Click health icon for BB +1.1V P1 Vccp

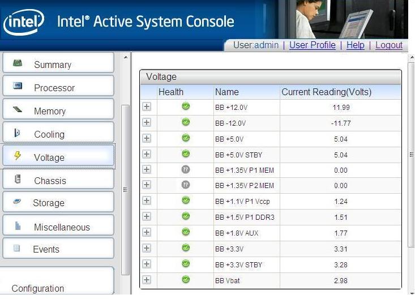click(x=186, y=200)
